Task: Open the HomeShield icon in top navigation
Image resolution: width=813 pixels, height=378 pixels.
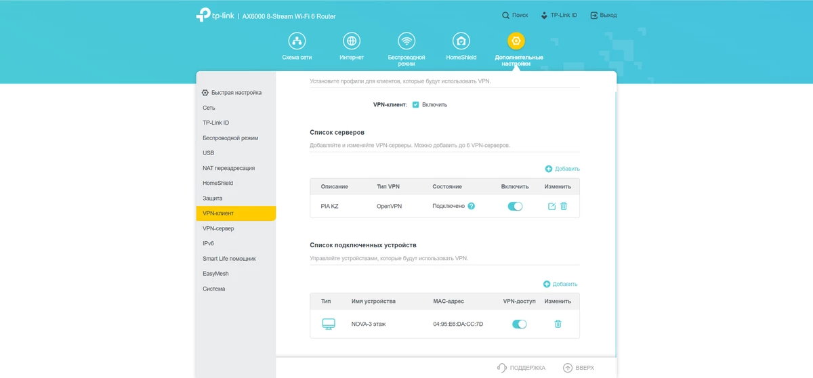Action: (461, 41)
